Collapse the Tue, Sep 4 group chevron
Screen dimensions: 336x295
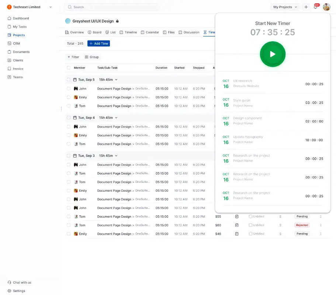(116, 118)
